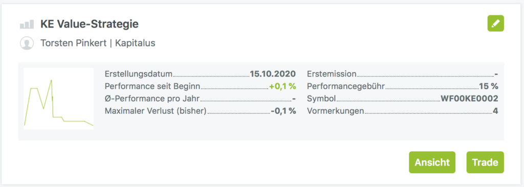Click the bar chart icon beside title
524x187 pixels.
click(27, 24)
